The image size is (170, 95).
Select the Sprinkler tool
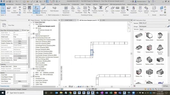point(101,9)
